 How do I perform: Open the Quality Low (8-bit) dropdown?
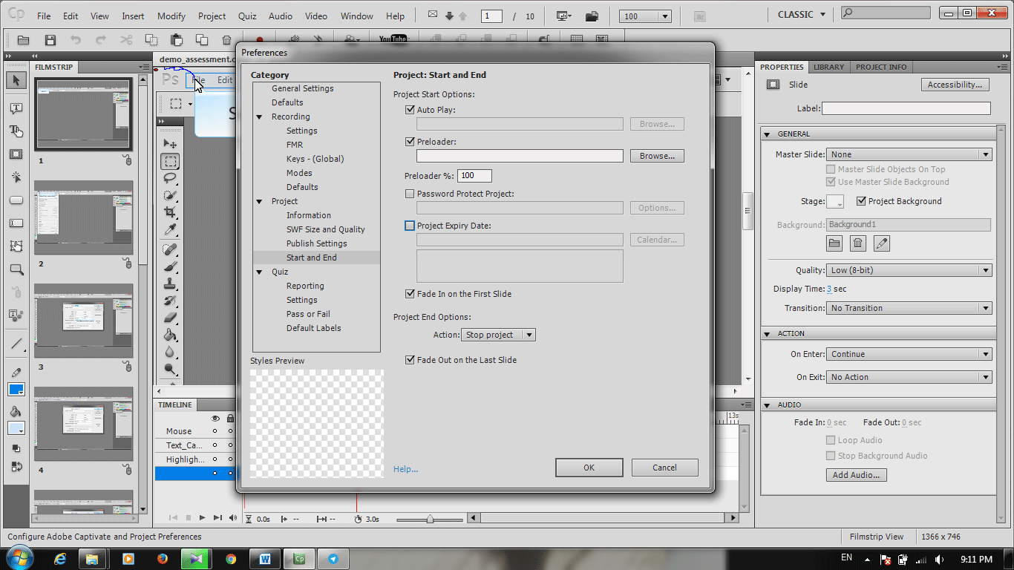click(909, 270)
